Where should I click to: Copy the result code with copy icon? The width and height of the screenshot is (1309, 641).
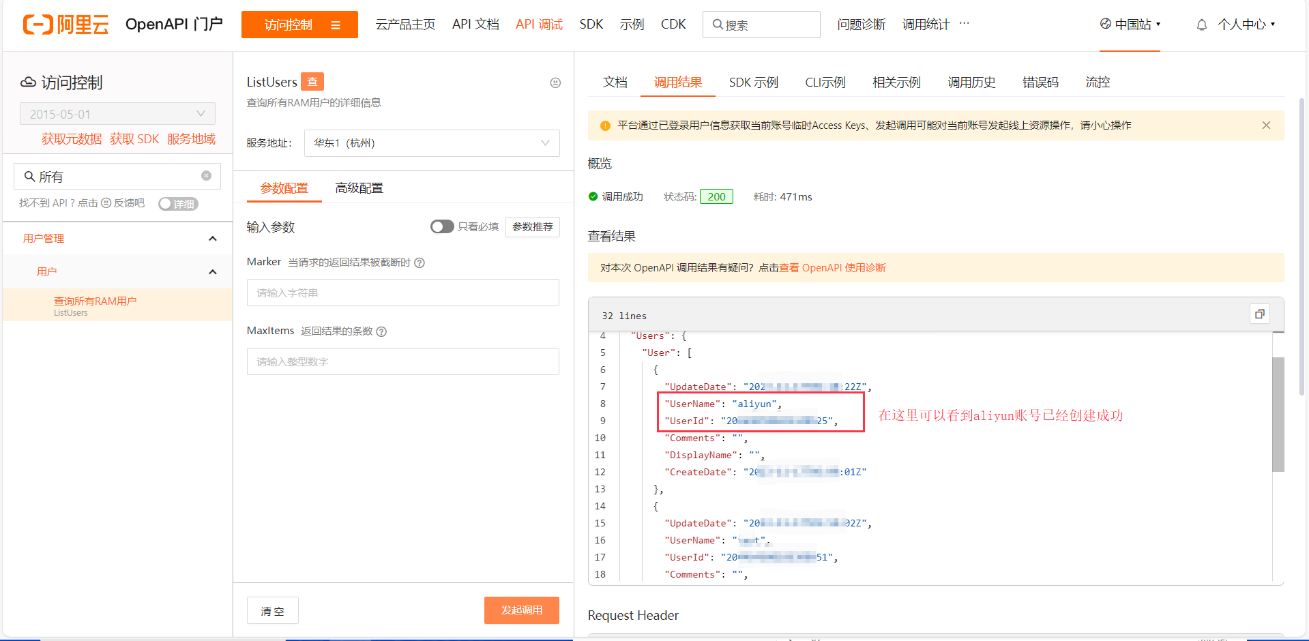coord(1260,314)
